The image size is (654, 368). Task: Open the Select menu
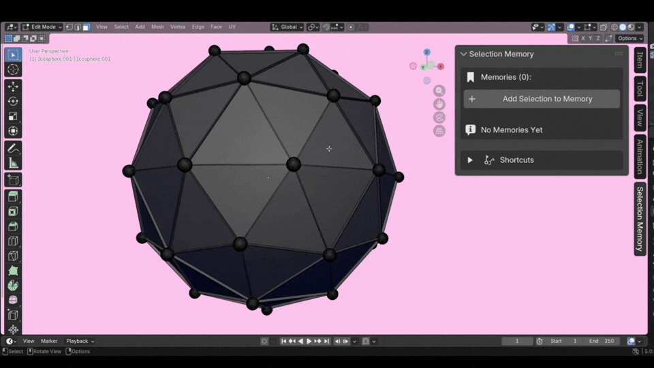point(121,27)
